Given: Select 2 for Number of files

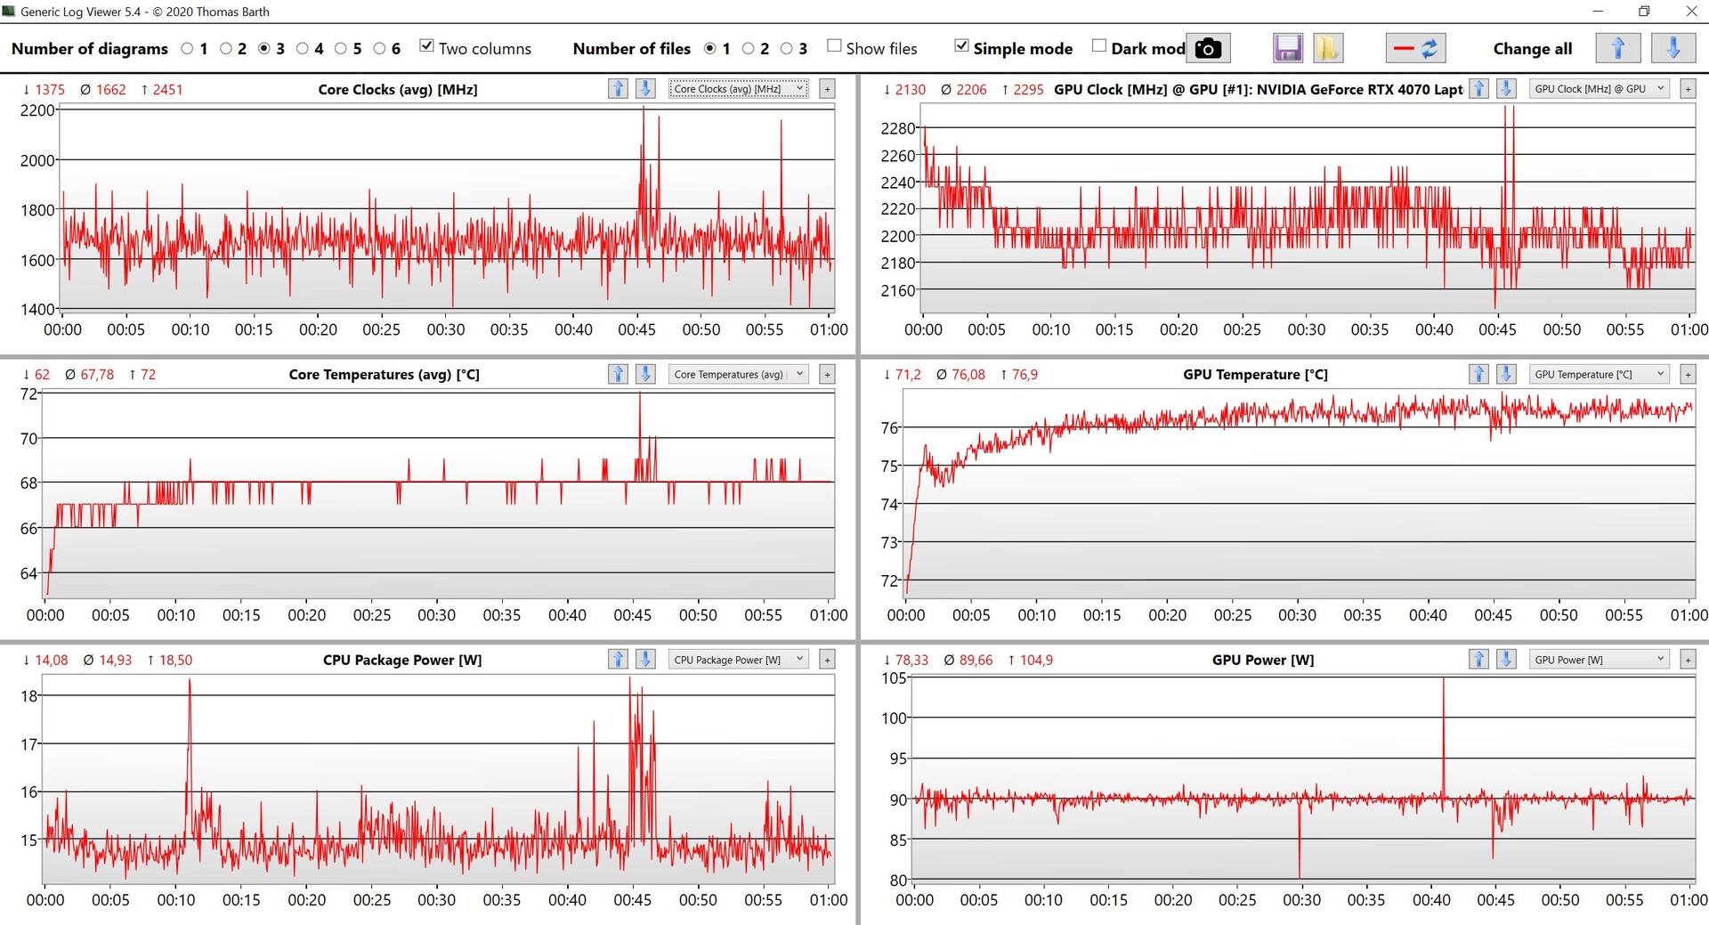Looking at the screenshot, I should point(749,49).
